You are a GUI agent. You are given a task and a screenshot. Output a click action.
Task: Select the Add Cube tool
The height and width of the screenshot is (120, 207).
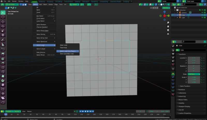point(3,50)
